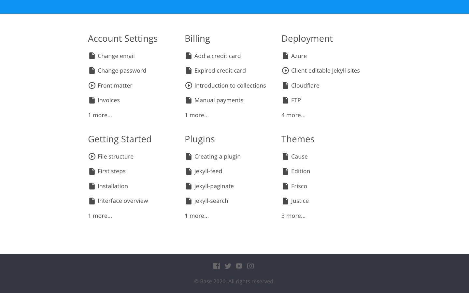Open the Introduction to collections tutorial
The height and width of the screenshot is (293, 469).
coord(230,86)
